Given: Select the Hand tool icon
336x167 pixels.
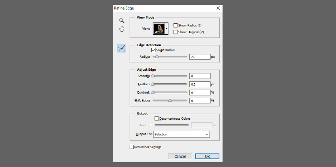Looking at the screenshot, I should click(x=122, y=29).
